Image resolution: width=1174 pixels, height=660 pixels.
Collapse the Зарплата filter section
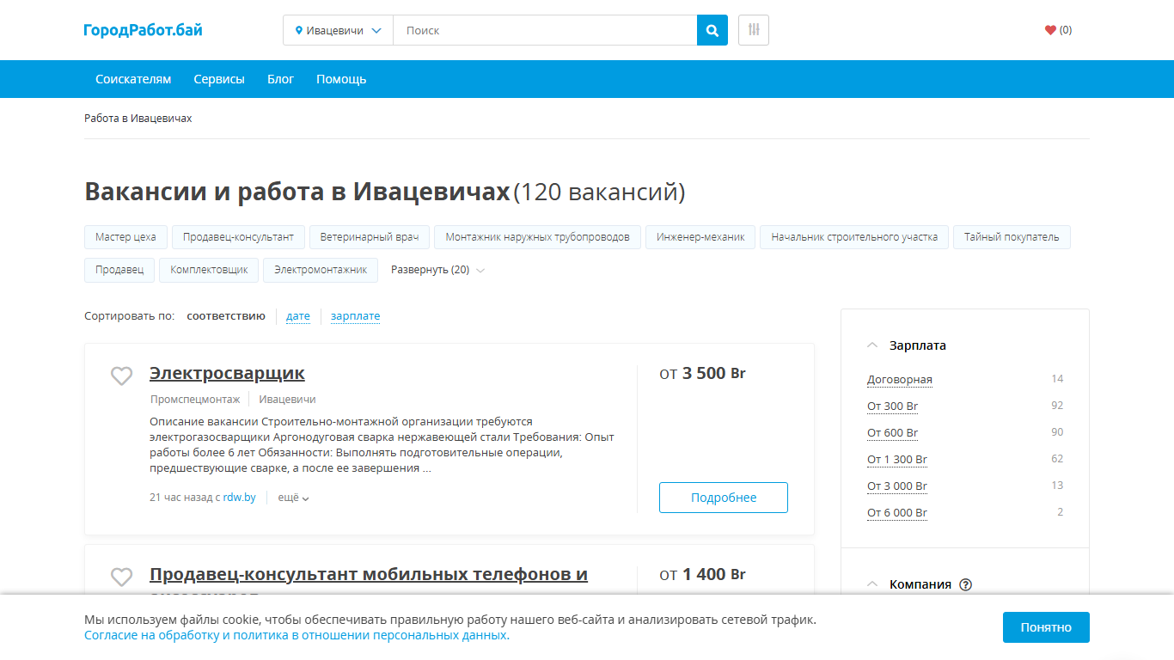tap(873, 345)
